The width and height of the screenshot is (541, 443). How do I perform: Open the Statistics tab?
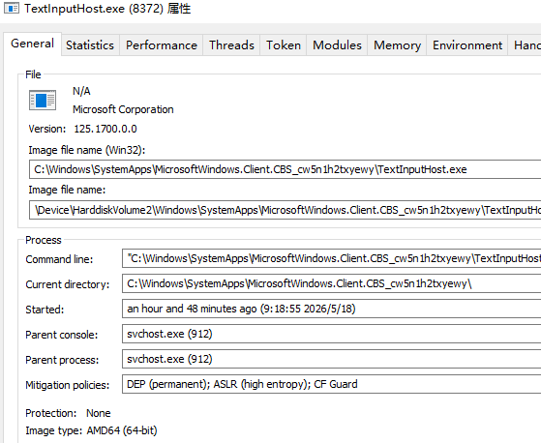coord(90,45)
